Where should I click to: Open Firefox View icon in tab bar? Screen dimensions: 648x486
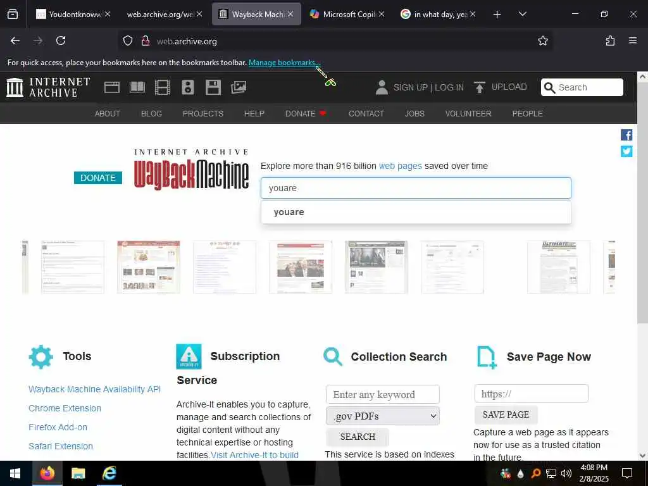[x=13, y=14]
